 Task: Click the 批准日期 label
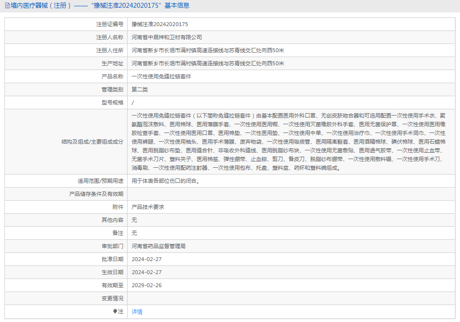click(113, 259)
